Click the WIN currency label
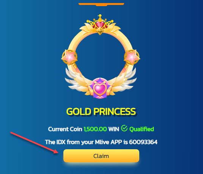 (x=114, y=129)
